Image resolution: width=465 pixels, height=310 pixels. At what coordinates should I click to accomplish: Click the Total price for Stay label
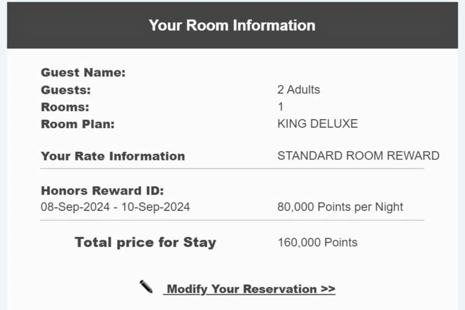click(145, 242)
